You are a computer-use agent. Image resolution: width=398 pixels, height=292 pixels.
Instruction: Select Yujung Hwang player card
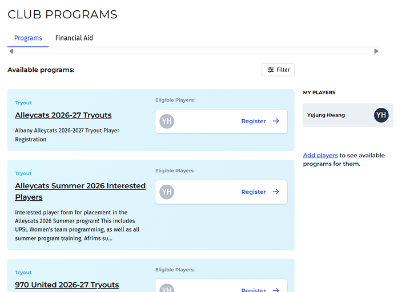(x=348, y=115)
